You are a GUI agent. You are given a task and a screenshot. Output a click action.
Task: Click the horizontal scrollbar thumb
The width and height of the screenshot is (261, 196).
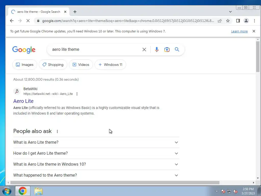[x=115, y=183]
